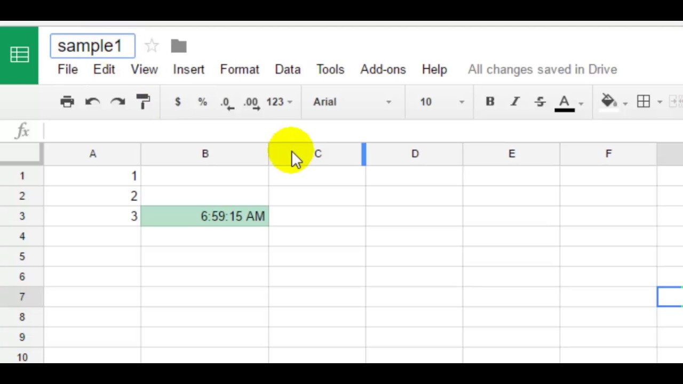The width and height of the screenshot is (683, 384).
Task: Open the text color picker
Action: [569, 101]
